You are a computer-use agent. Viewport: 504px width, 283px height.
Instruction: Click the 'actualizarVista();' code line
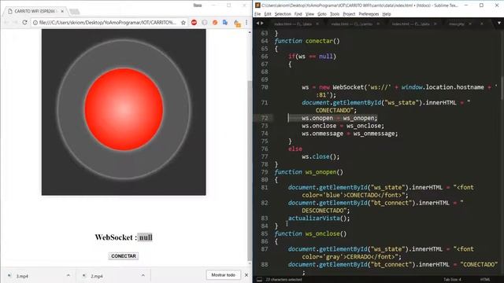click(319, 219)
